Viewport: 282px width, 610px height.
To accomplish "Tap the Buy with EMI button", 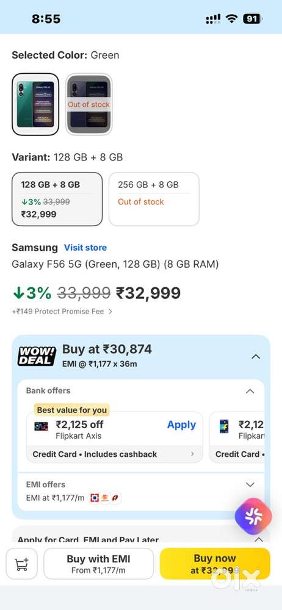I will point(98,564).
